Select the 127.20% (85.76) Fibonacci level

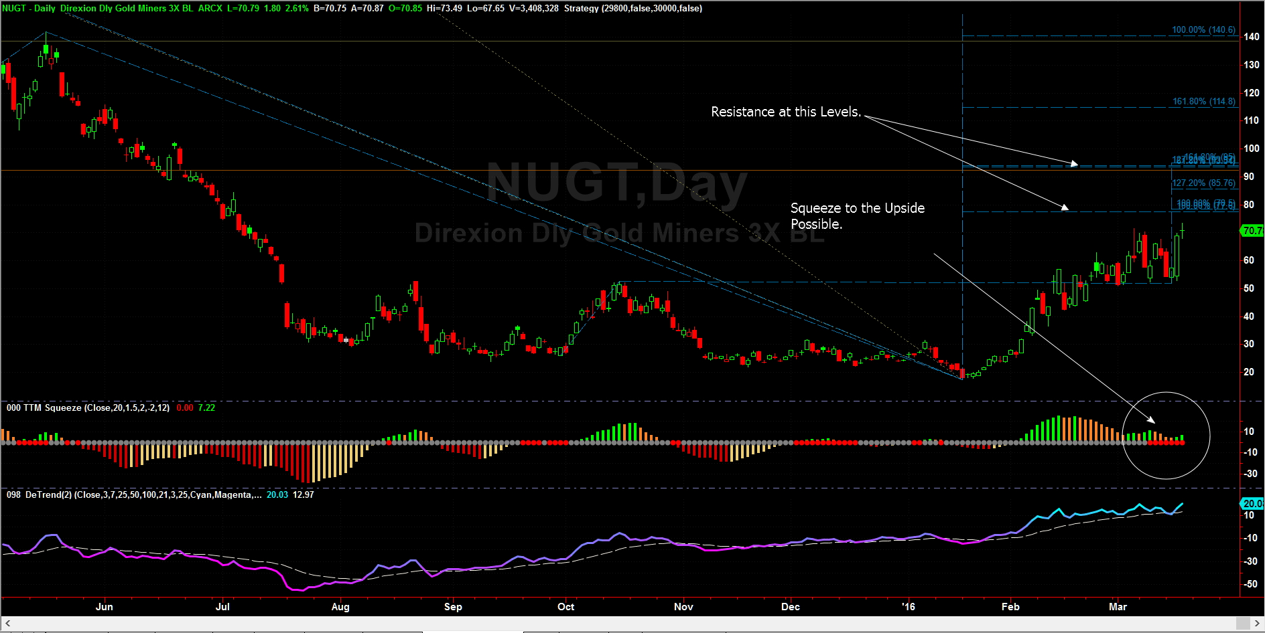point(1203,183)
